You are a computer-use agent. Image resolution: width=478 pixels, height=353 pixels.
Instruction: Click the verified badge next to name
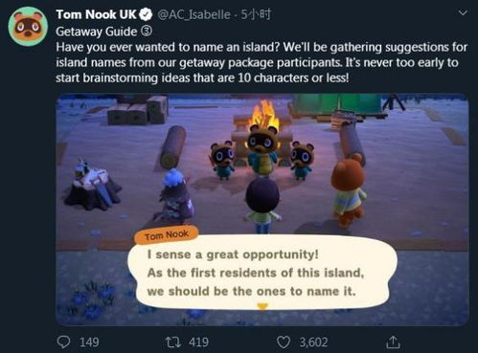[147, 14]
